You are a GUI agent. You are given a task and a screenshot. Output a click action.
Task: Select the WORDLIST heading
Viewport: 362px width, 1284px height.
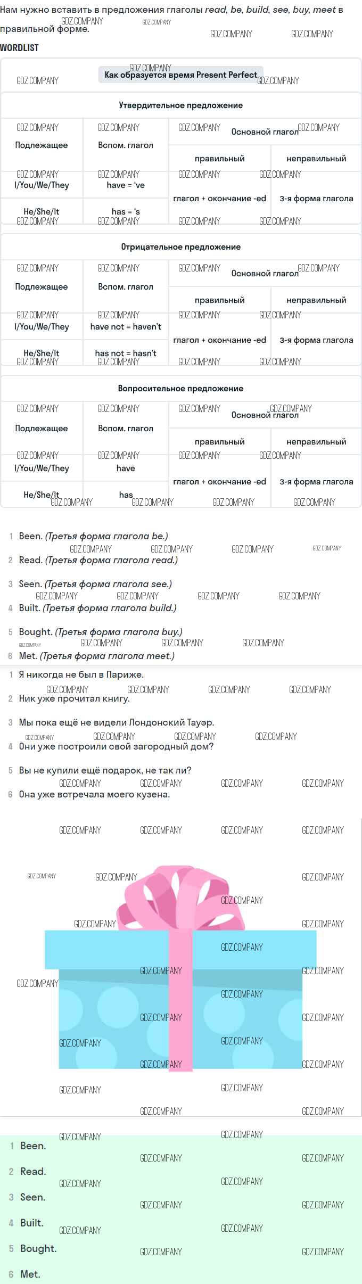(x=20, y=48)
